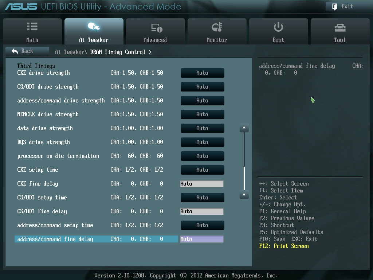Viewport: 373px width, 280px height.
Task: Open address/command drive strength Auto dropdown
Action: click(203, 101)
